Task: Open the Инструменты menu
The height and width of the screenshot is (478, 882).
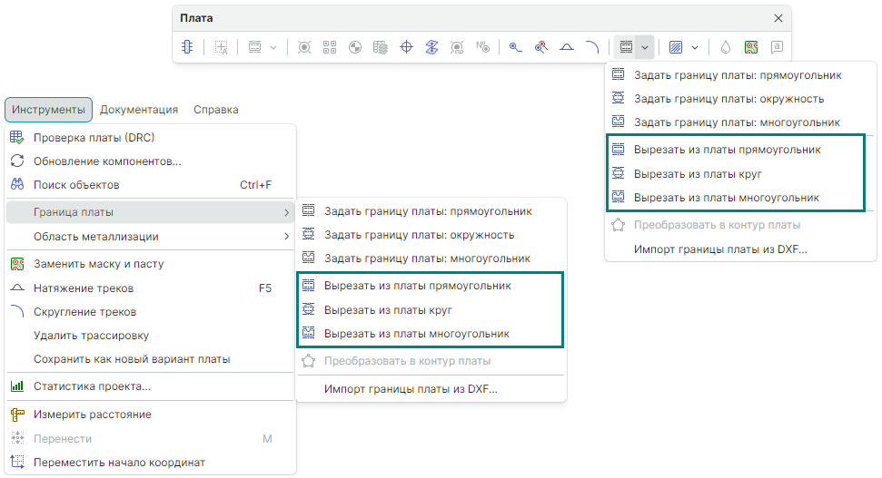Action: [x=48, y=110]
